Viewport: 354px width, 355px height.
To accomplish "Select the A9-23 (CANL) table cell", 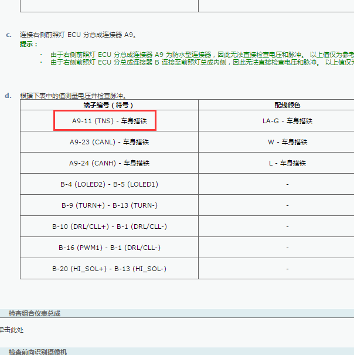I will 109,142.
